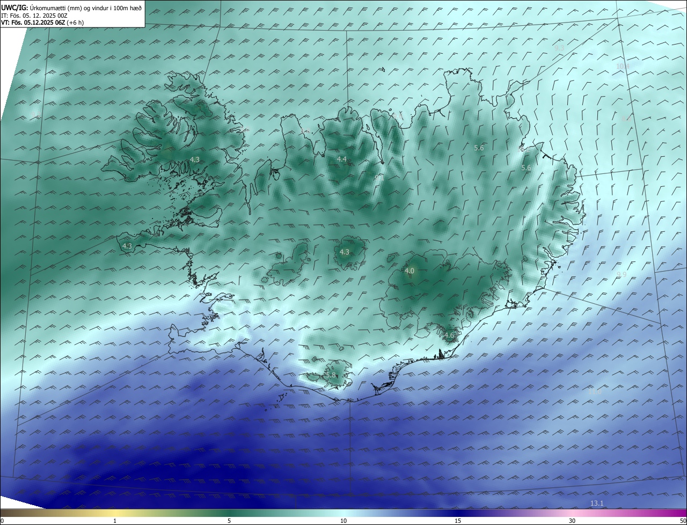
Task: Click the color bar tick label '30'
Action: click(572, 521)
